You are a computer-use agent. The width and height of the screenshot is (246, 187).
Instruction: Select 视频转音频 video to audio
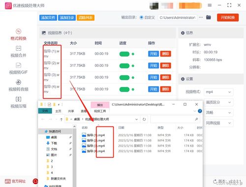coord(18,86)
